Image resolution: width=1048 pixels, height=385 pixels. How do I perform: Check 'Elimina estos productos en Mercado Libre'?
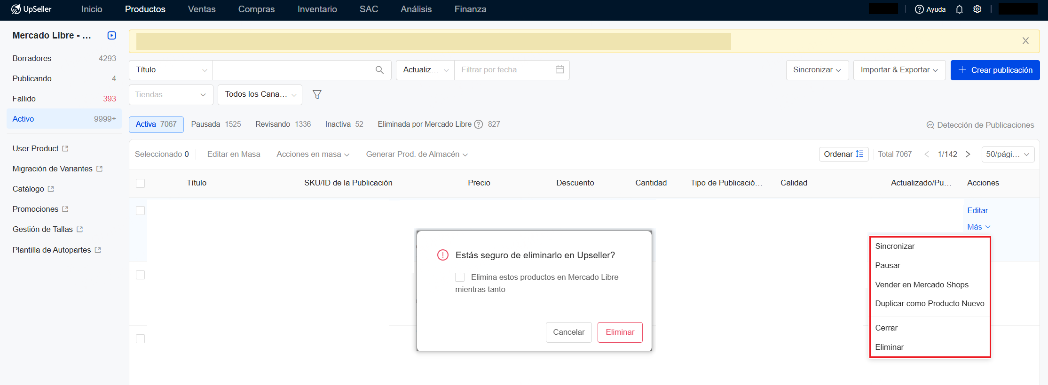tap(460, 277)
